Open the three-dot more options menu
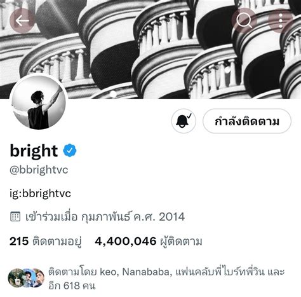Screen dimensions: 301x297 tap(281, 20)
